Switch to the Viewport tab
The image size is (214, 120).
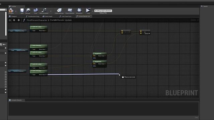pos(13,16)
